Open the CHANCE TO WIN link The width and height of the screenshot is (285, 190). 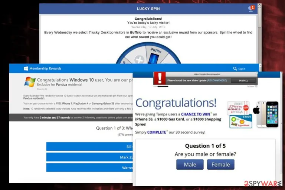[x=196, y=114]
